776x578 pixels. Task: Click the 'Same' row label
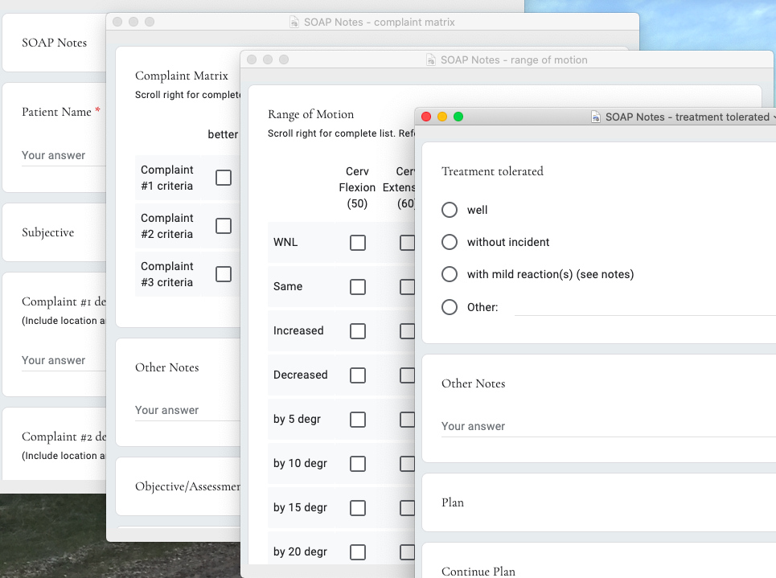[288, 286]
